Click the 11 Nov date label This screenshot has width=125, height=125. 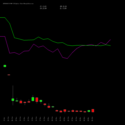24,119
